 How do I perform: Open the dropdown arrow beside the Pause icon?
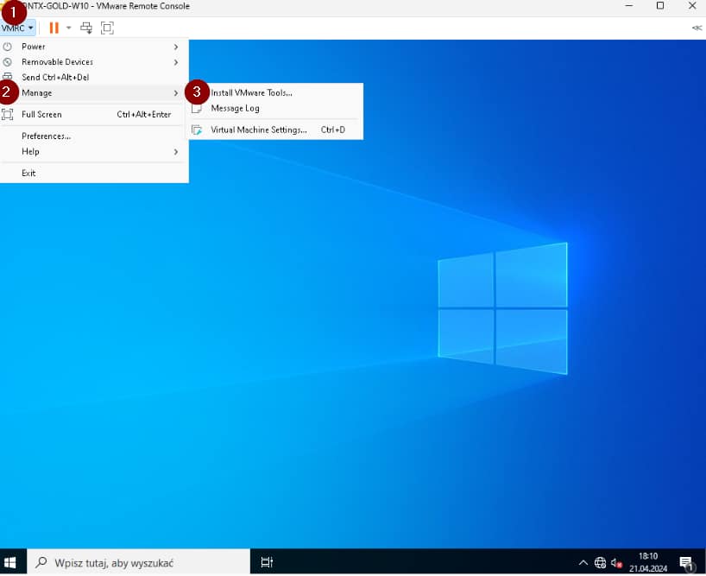pyautogui.click(x=68, y=28)
